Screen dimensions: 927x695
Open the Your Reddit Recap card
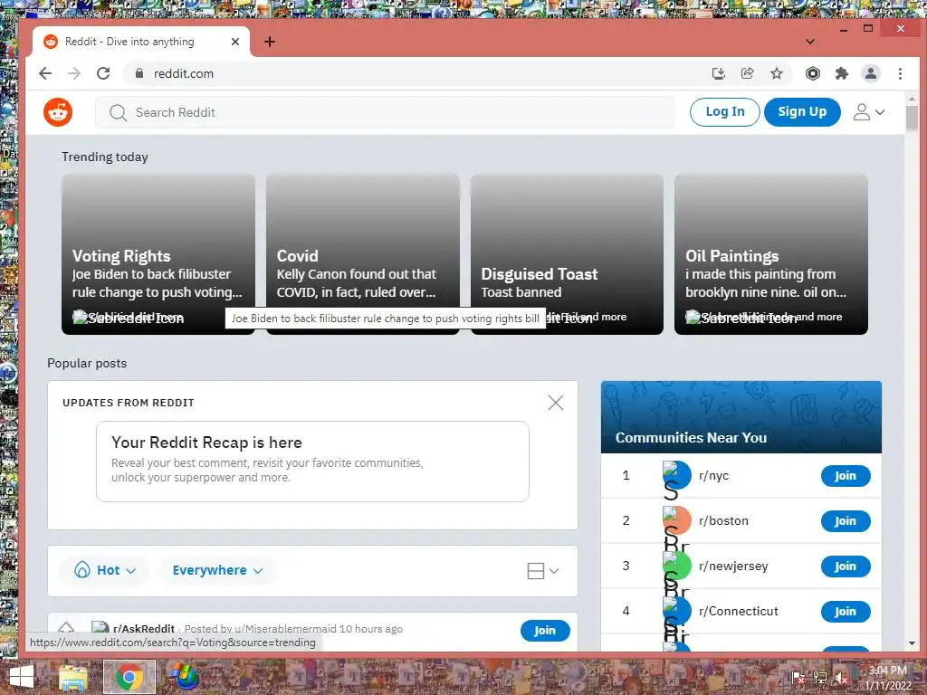click(312, 462)
